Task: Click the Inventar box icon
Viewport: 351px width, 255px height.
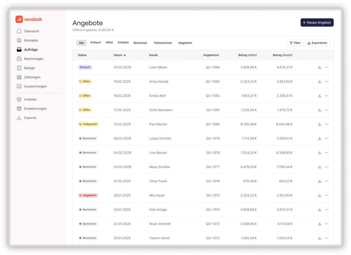Action: (x=19, y=100)
